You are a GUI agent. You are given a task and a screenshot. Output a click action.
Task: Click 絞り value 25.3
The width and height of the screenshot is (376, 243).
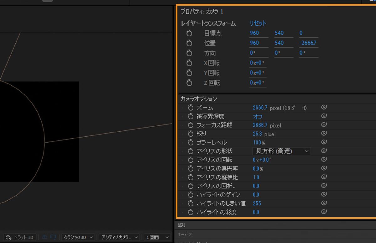pos(257,134)
